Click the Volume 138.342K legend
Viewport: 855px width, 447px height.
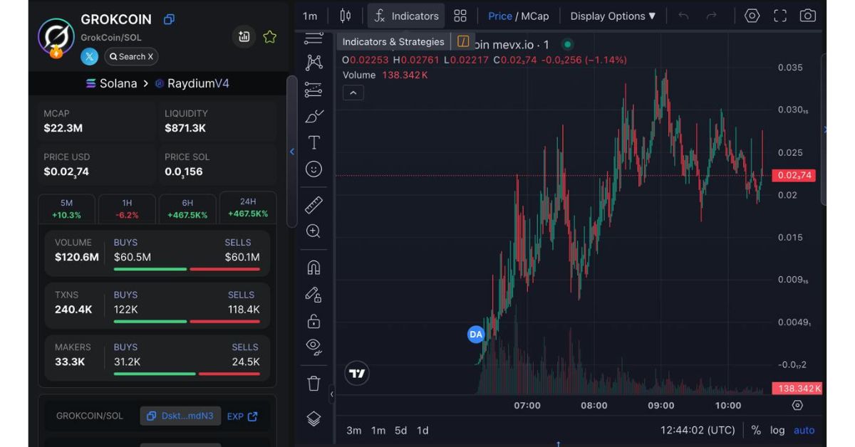pos(385,75)
